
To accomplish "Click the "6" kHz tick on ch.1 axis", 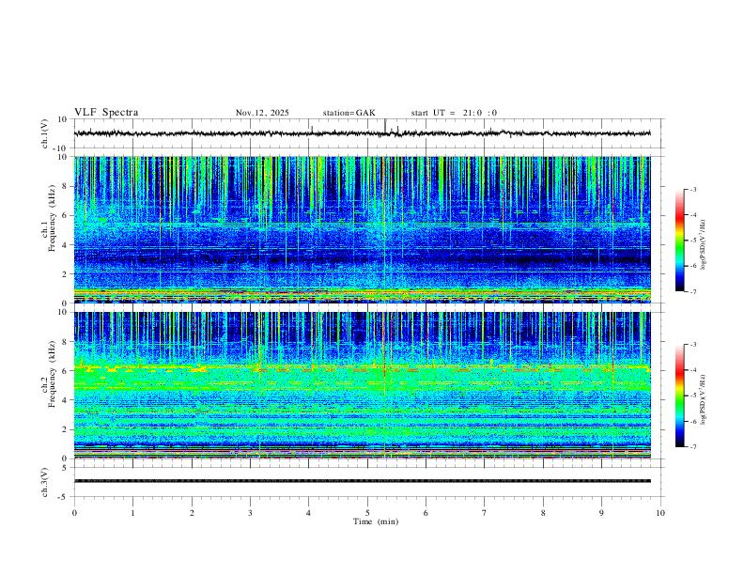I will (66, 215).
